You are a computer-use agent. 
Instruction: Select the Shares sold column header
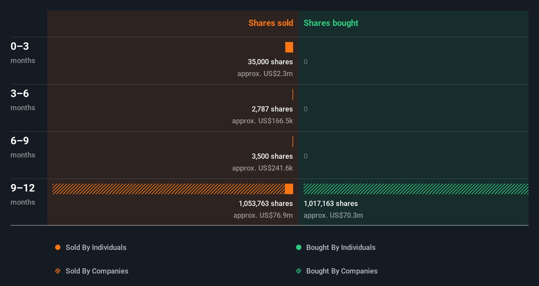pos(271,23)
